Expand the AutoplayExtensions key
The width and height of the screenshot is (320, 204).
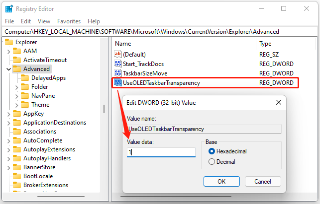tap(8, 150)
